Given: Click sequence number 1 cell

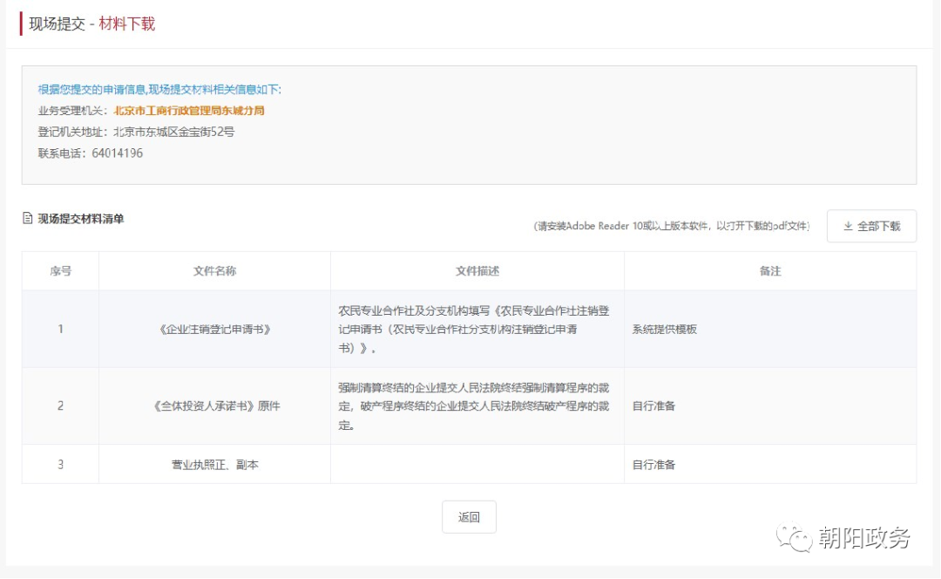Looking at the screenshot, I should coord(61,329).
